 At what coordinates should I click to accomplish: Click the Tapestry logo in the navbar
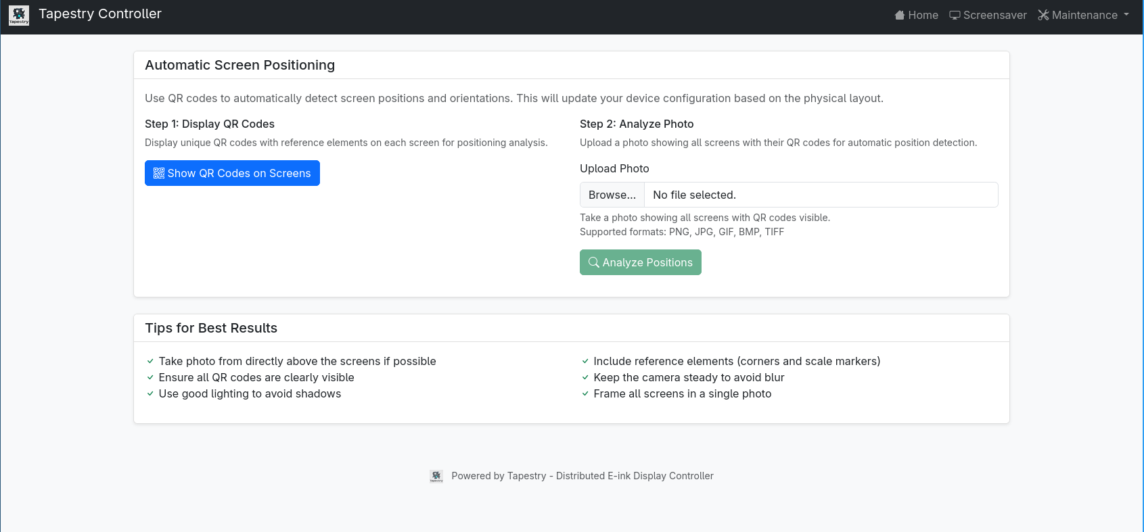pos(19,15)
